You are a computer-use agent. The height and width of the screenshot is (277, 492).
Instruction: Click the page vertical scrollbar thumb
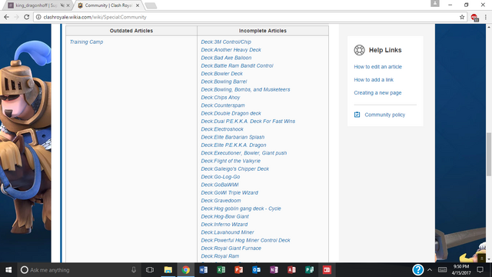[x=489, y=155]
